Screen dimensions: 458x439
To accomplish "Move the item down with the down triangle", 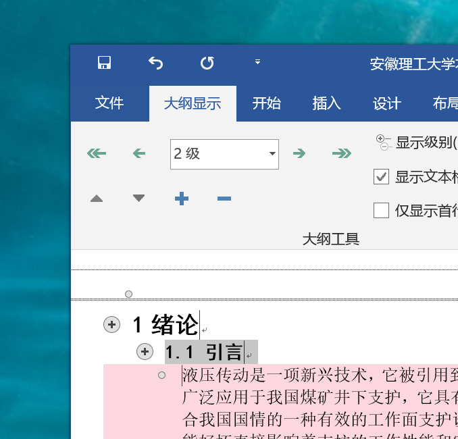I will [139, 199].
